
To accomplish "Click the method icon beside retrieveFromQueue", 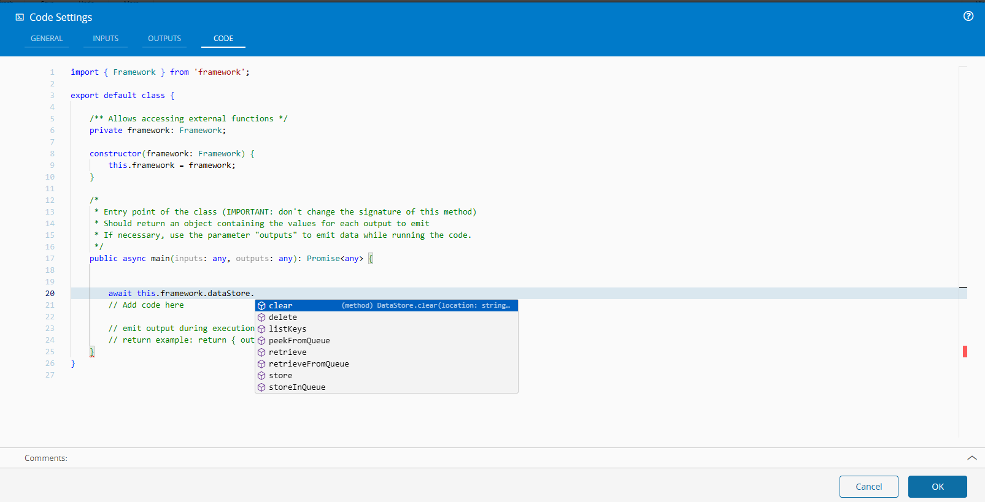I will pos(261,364).
